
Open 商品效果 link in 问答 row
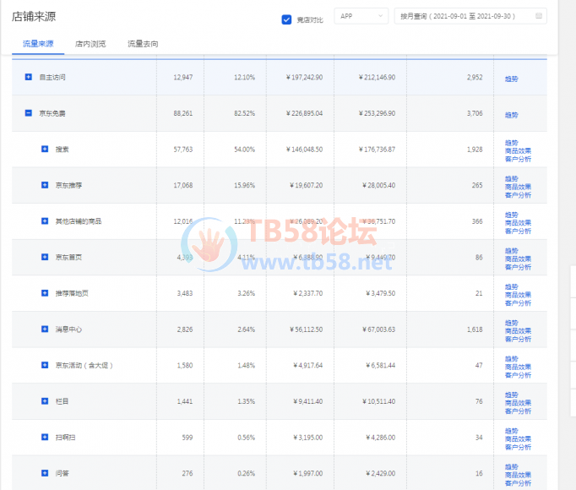click(518, 475)
